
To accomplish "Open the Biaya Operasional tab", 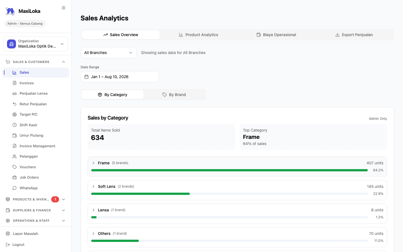I will pyautogui.click(x=276, y=35).
